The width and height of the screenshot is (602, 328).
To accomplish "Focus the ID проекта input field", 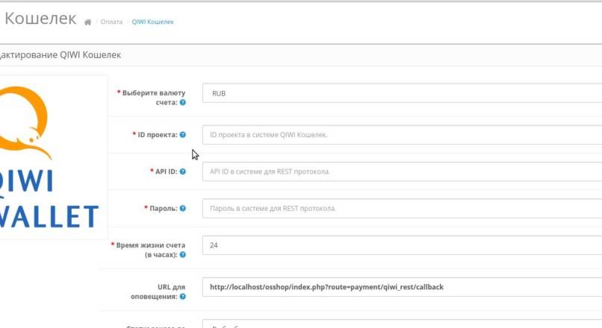I will (402, 134).
